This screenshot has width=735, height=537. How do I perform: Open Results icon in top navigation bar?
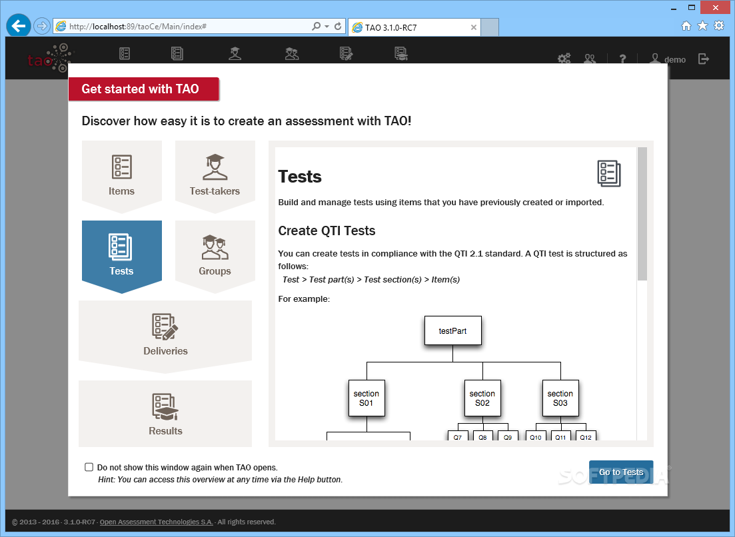pyautogui.click(x=401, y=53)
